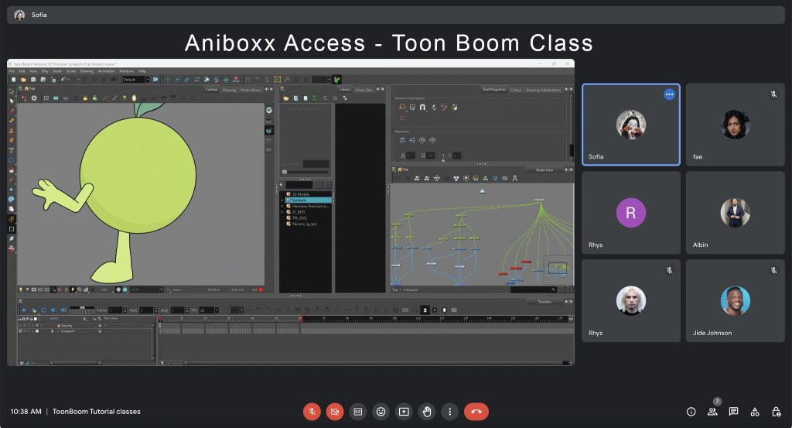
Task: Open Camera view gear settings icon
Action: tap(34, 98)
